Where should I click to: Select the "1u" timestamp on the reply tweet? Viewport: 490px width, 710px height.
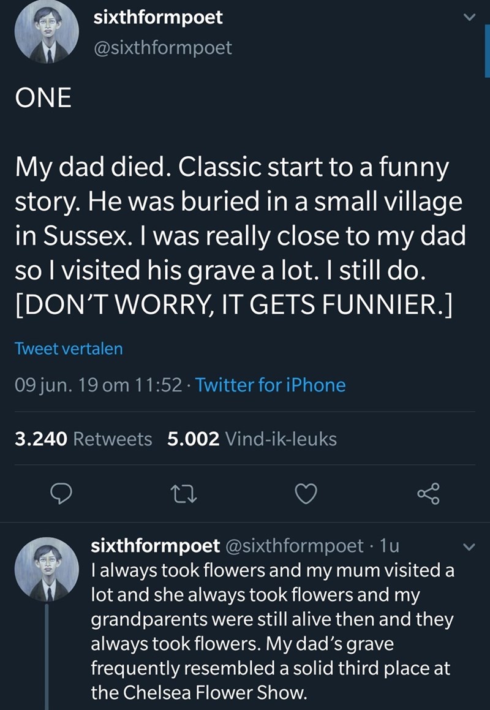tap(388, 544)
